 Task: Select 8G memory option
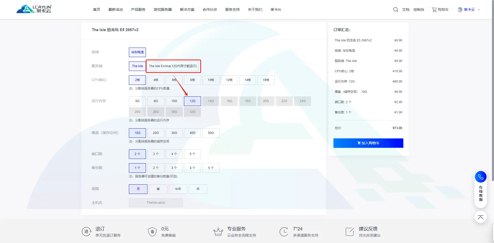[x=156, y=101]
